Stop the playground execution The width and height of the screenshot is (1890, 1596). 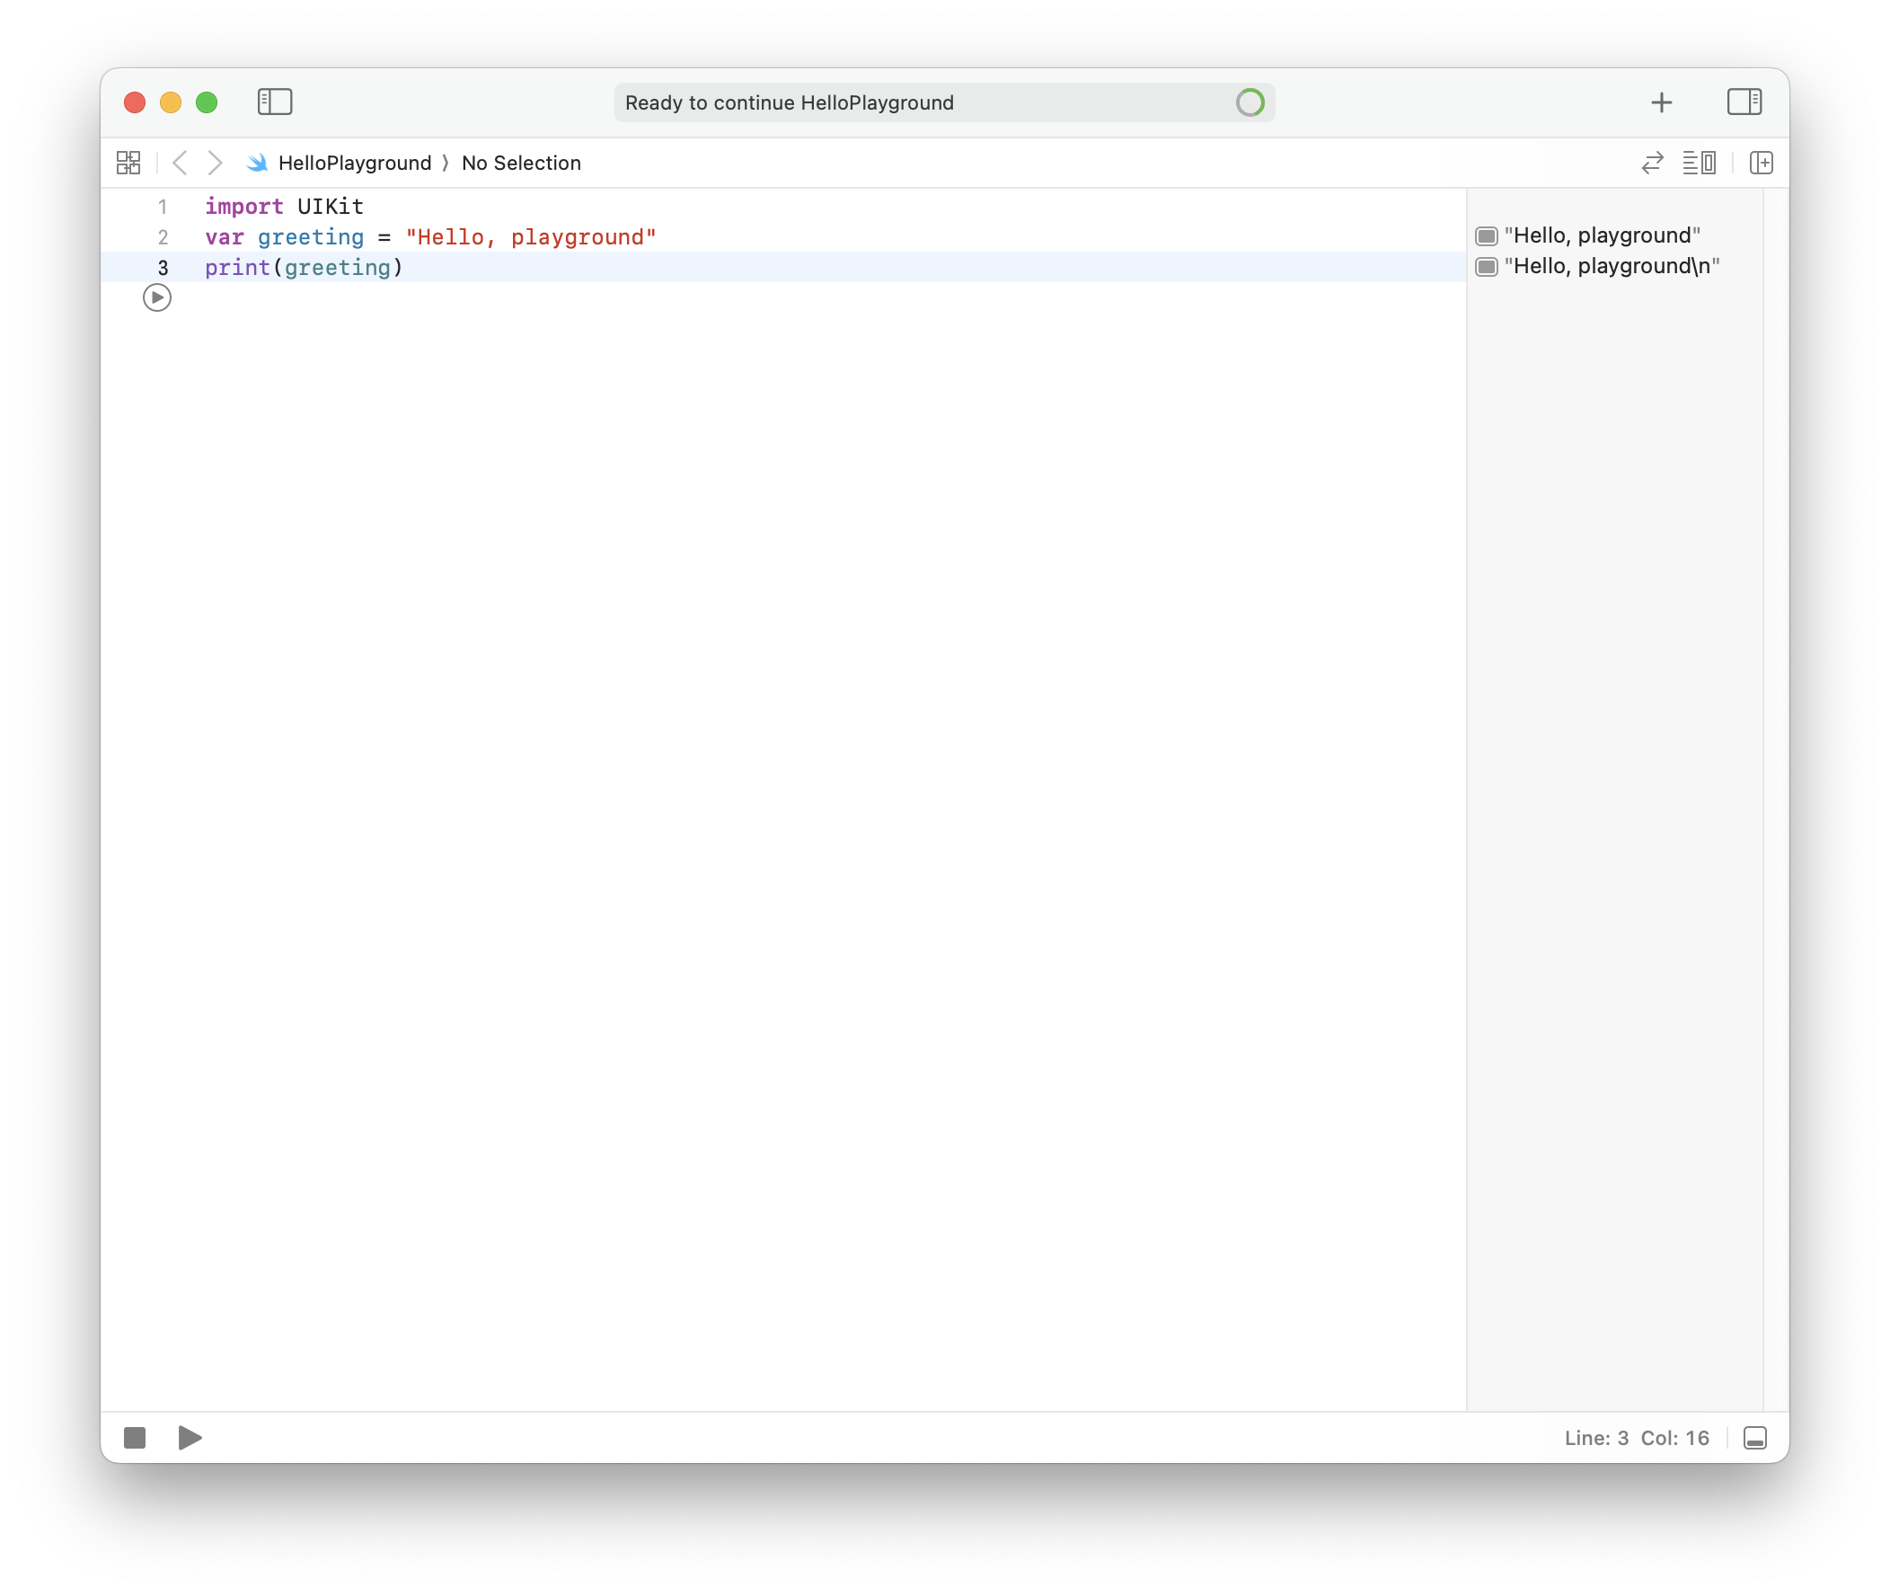point(135,1438)
